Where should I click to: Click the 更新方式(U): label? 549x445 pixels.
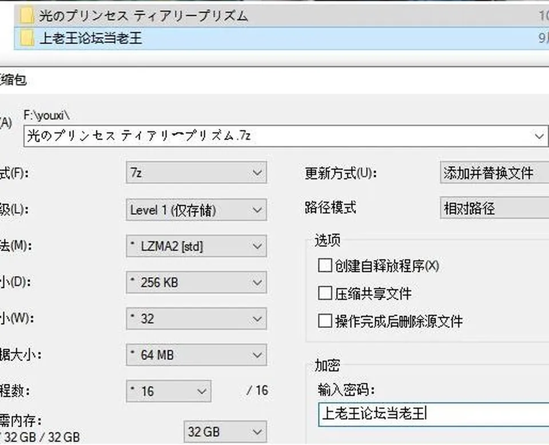(x=341, y=173)
